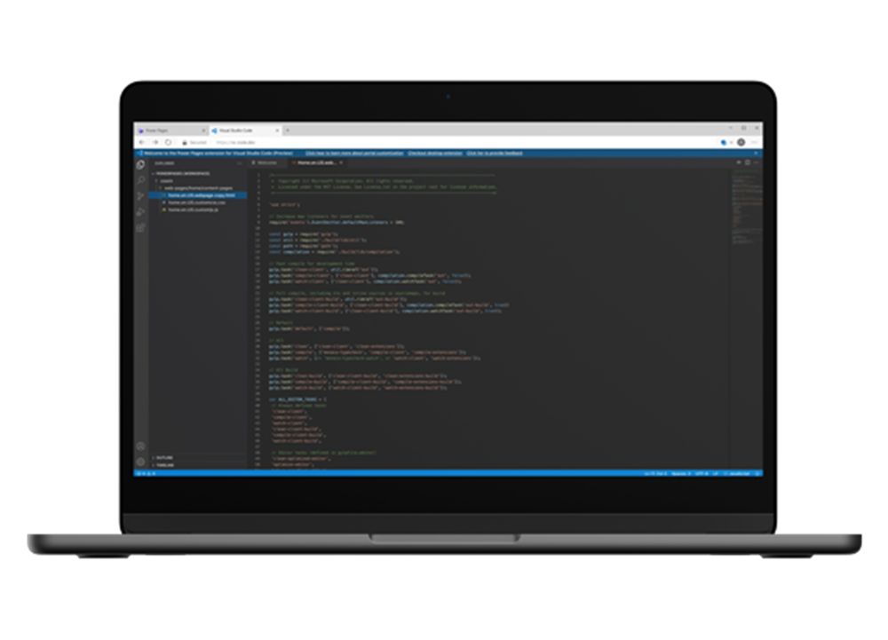This screenshot has width=888, height=640.
Task: Dismiss the blue welcome notification banner
Action: pyautogui.click(x=756, y=153)
